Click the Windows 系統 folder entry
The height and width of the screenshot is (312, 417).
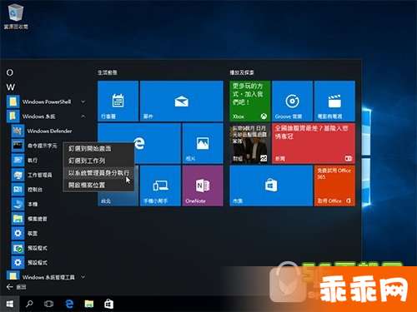click(x=46, y=116)
